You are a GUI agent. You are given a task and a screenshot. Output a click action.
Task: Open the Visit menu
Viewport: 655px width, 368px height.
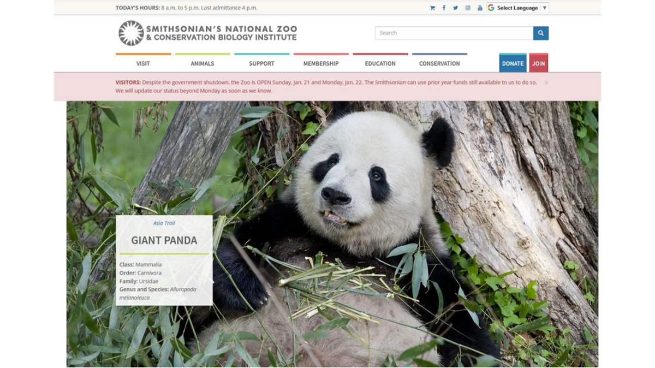143,63
